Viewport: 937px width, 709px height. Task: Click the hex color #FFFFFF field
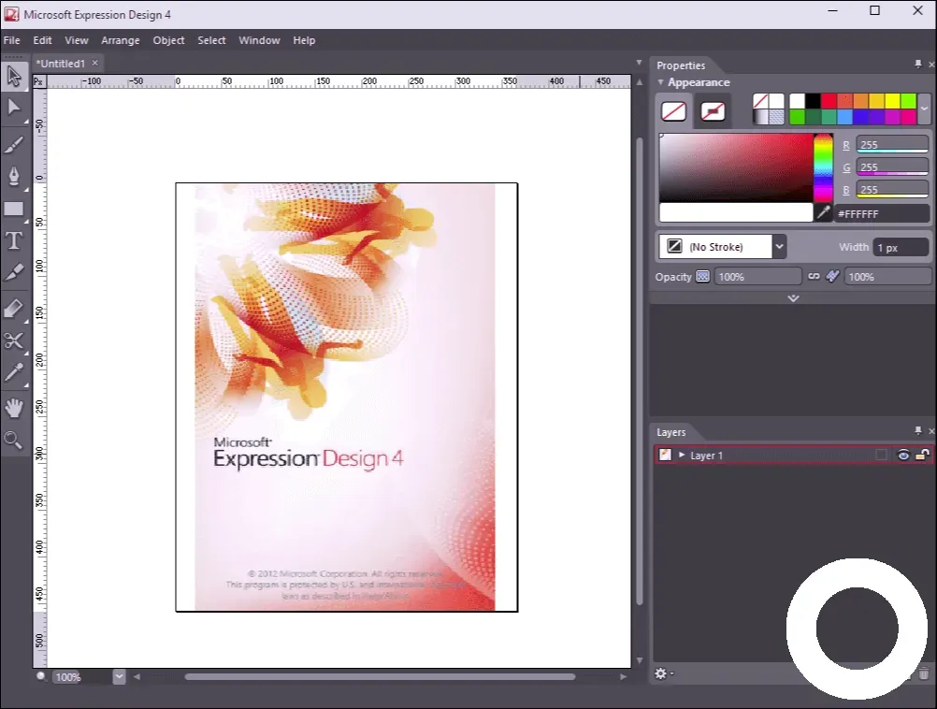[x=882, y=213]
